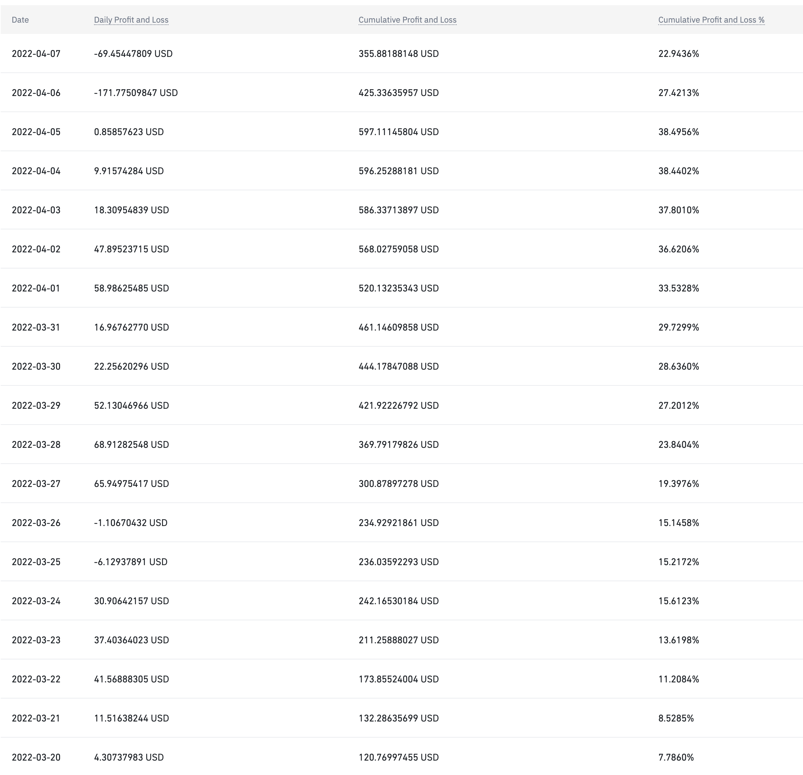Click the 52.13046966 USD daily value
Screen dimensions: 803x775
pos(131,405)
